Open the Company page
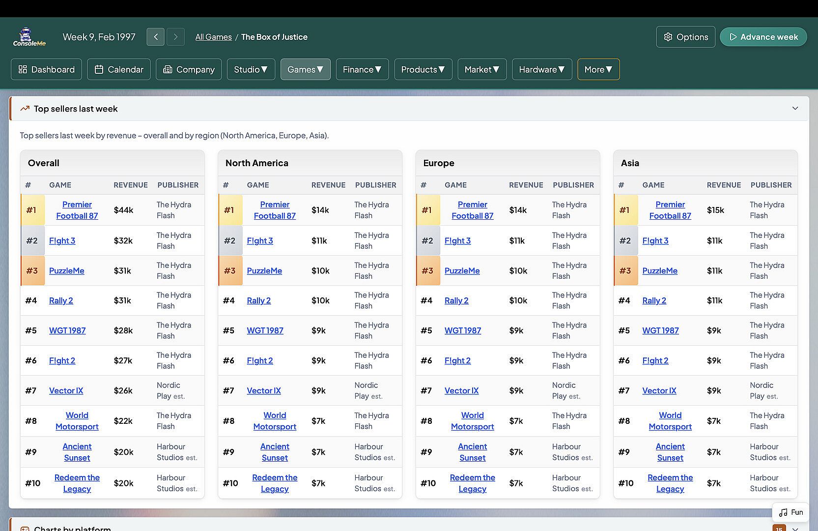The width and height of the screenshot is (818, 531). click(189, 69)
